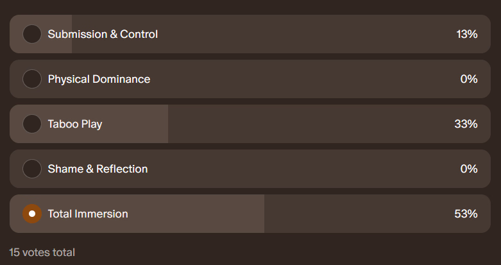Screen dimensions: 501x265
Task: Click the "15 votes total" text
Action: tap(42, 252)
